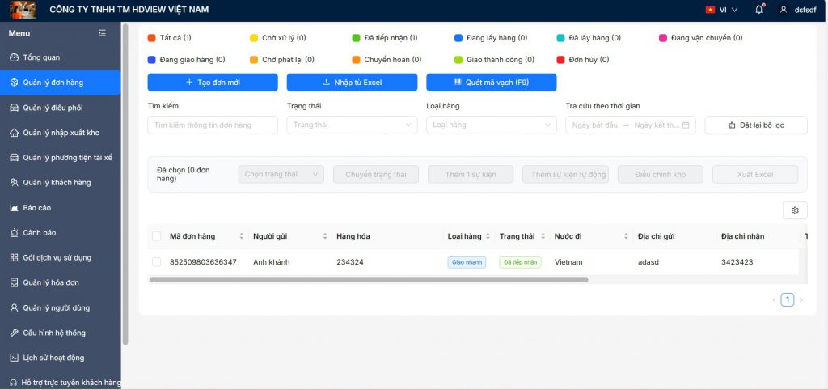
Task: Open table column settings gear icon
Action: [795, 210]
